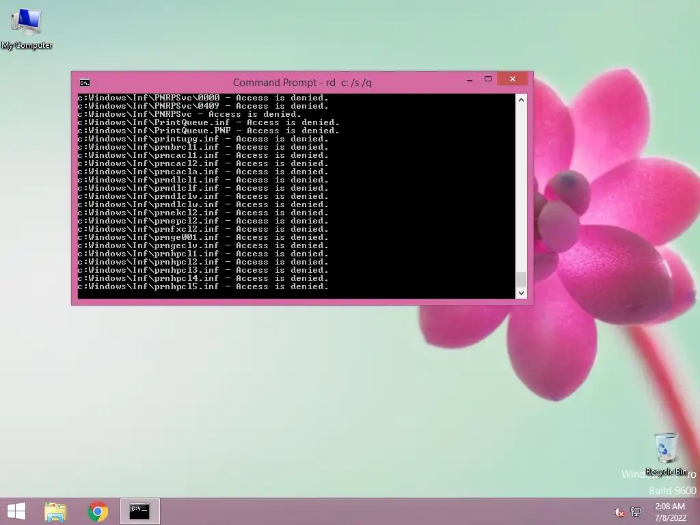
Task: Click the prnbrcl1.inf output line
Action: click(203, 147)
